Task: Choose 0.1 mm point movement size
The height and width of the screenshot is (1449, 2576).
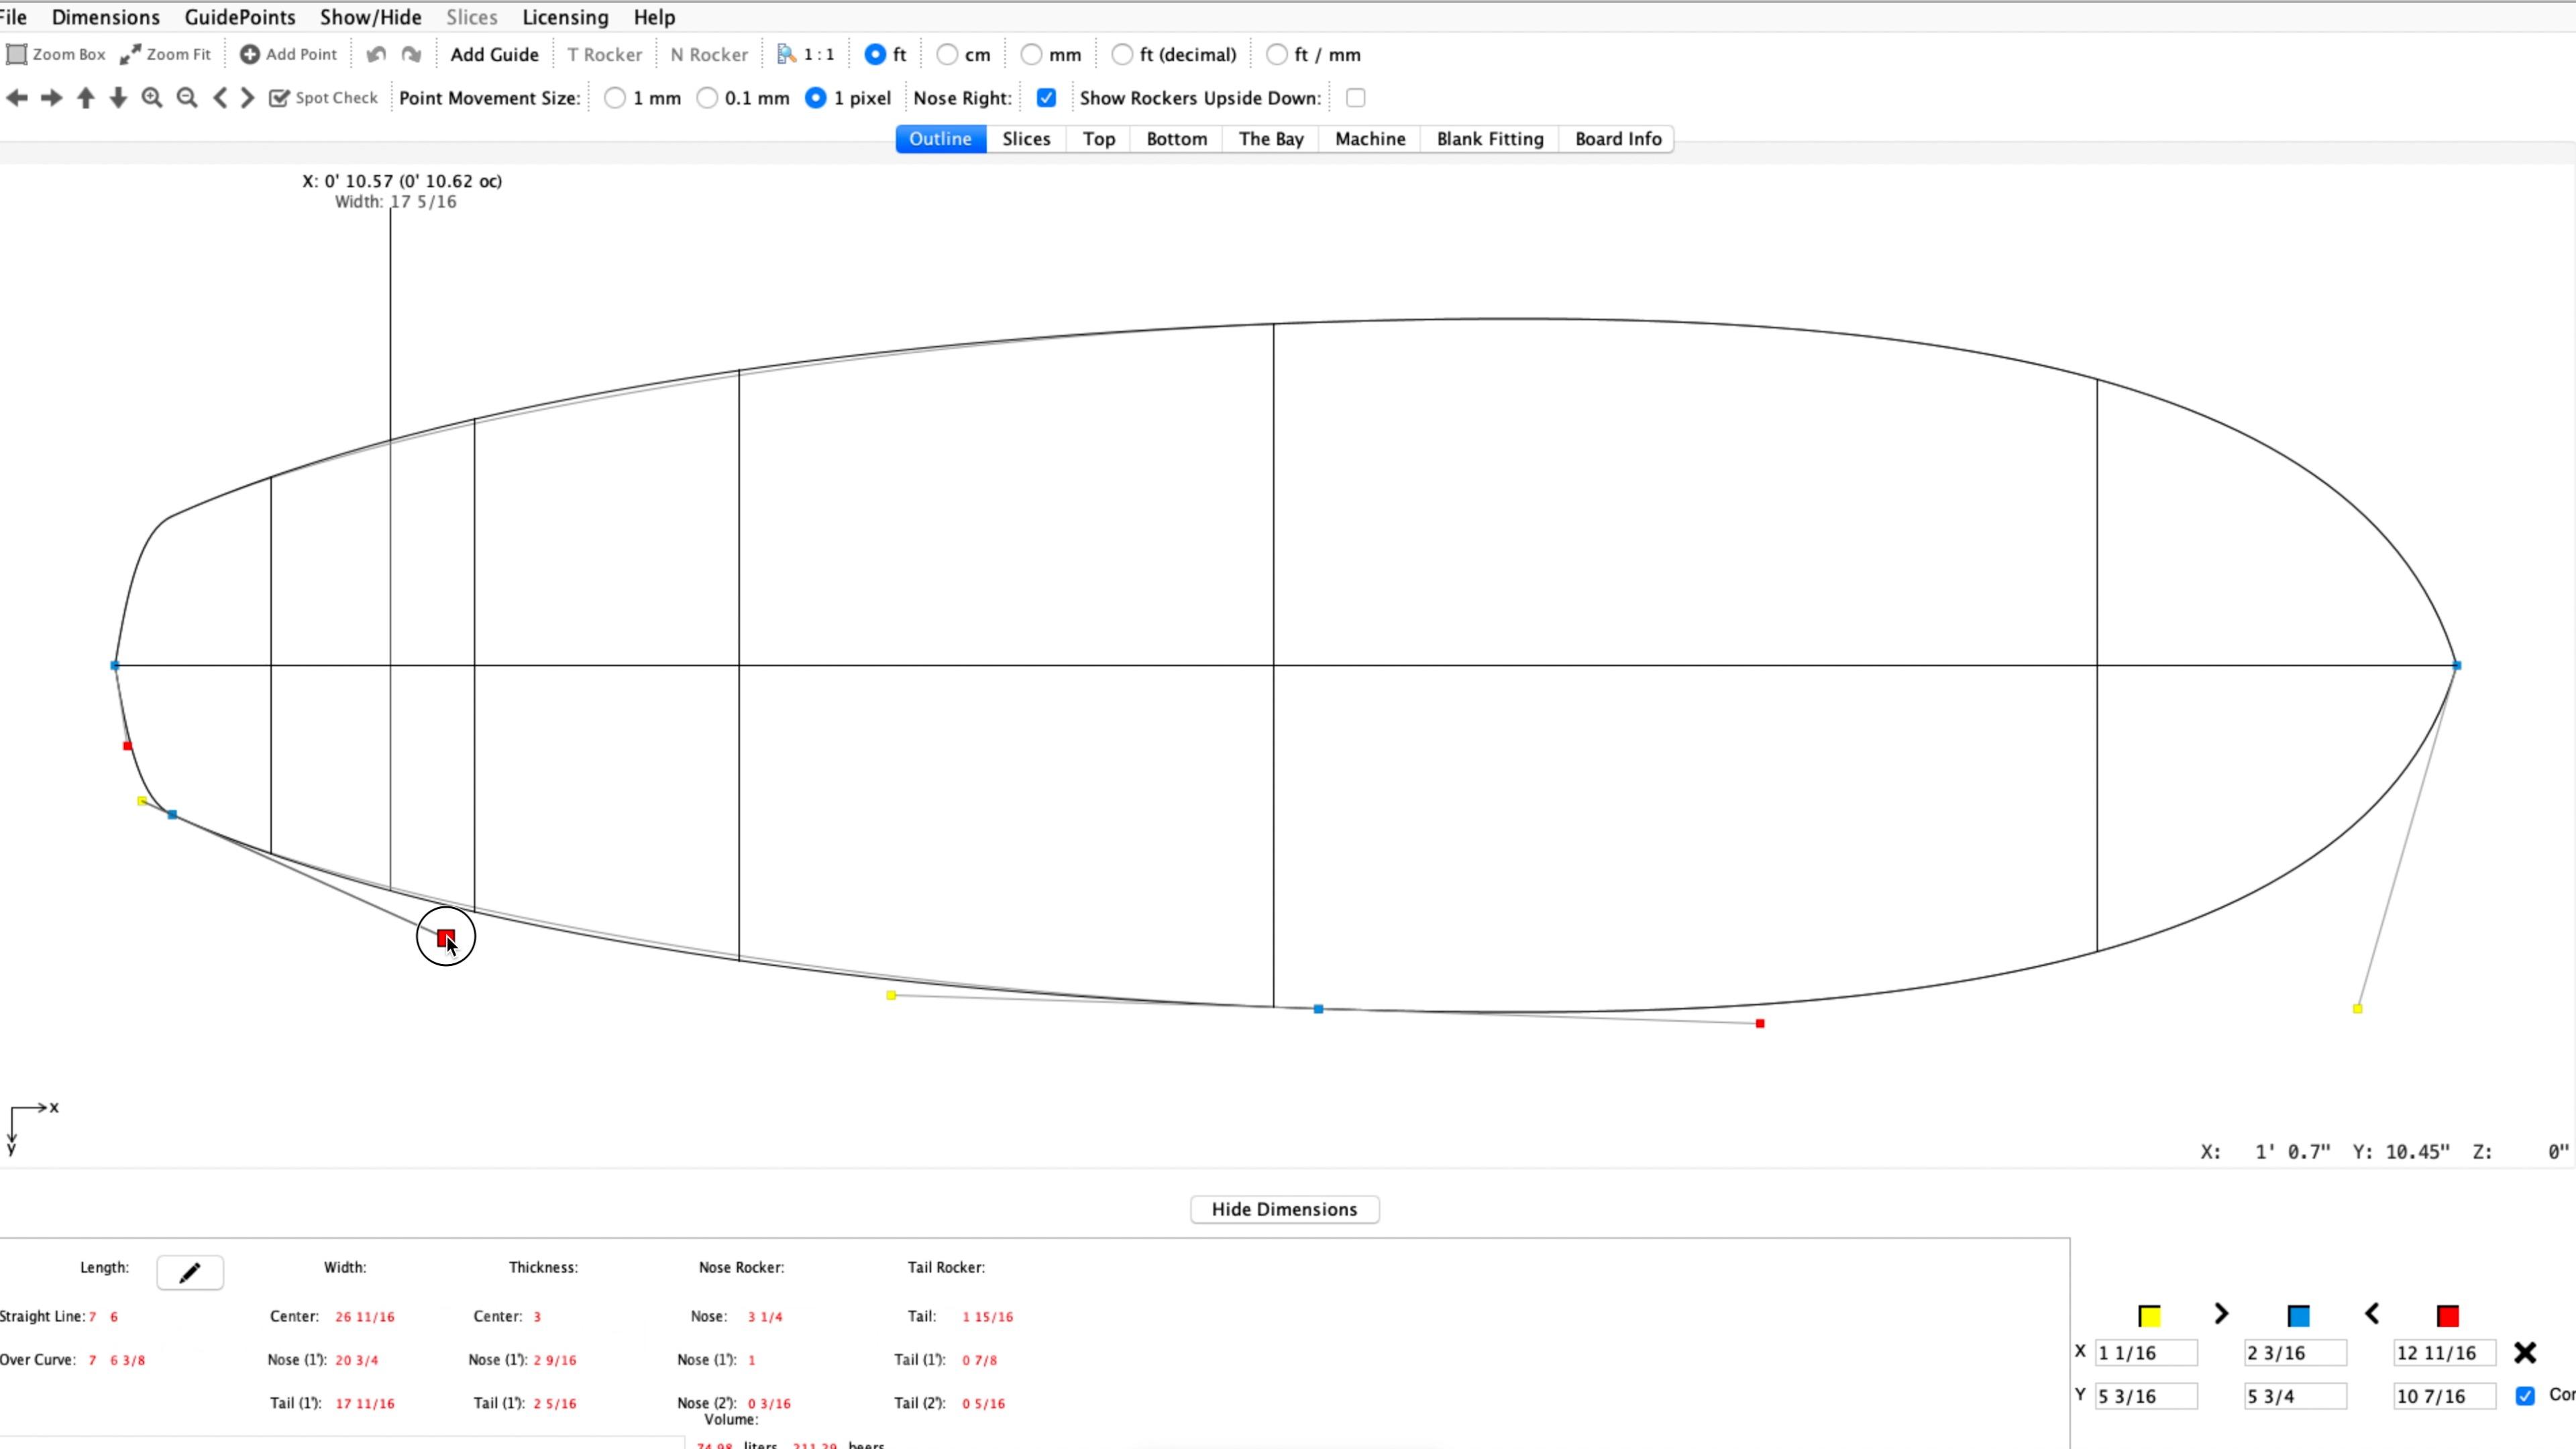Action: [707, 98]
